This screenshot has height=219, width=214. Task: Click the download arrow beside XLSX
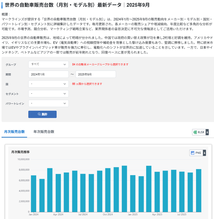click(207, 132)
